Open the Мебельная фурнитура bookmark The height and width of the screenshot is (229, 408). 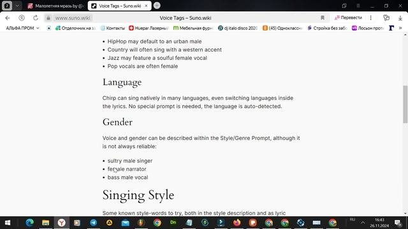click(x=193, y=28)
